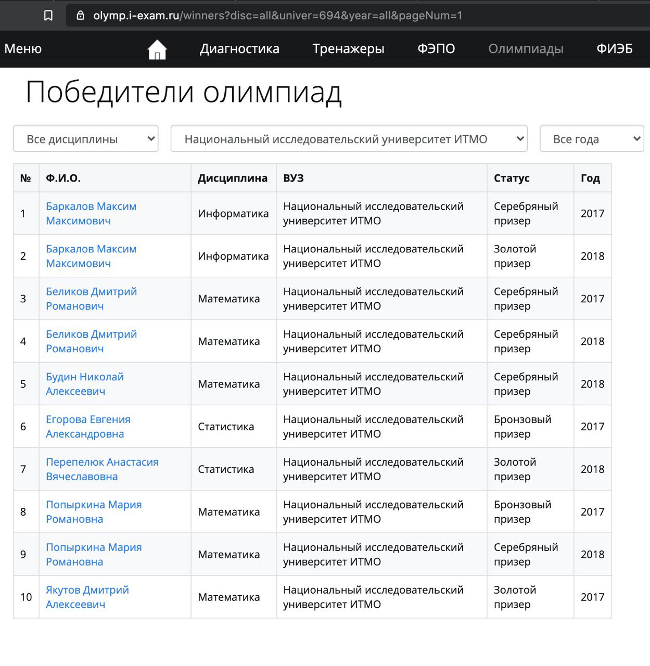This screenshot has height=666, width=650.
Task: Expand the university ИТМО dropdown
Action: coord(349,139)
